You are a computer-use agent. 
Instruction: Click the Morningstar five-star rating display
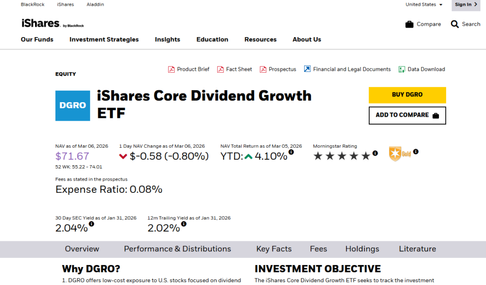click(x=342, y=155)
